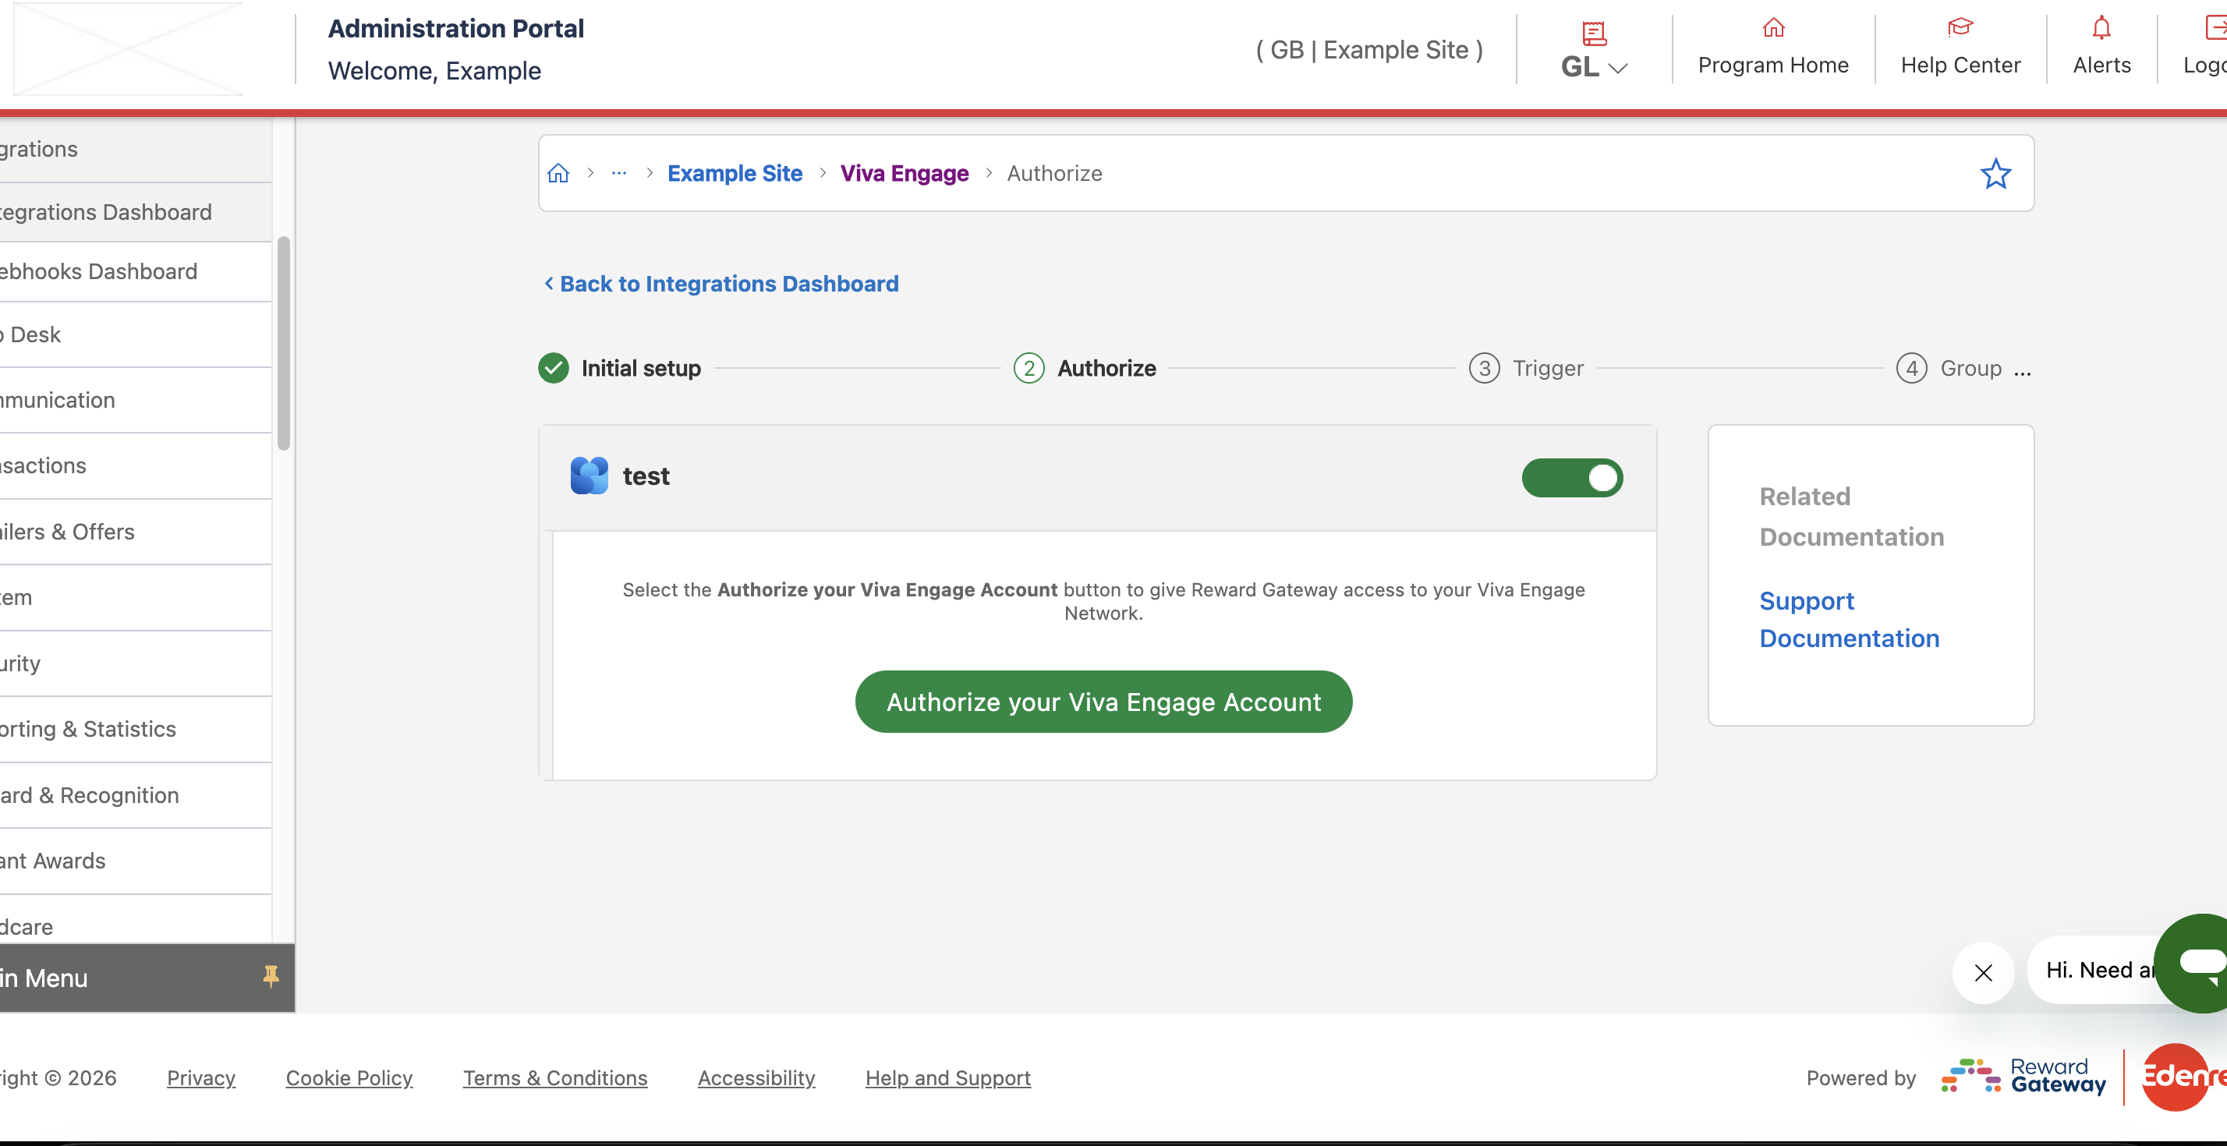Open the Cookie Policy link
2227x1146 pixels.
coord(349,1077)
